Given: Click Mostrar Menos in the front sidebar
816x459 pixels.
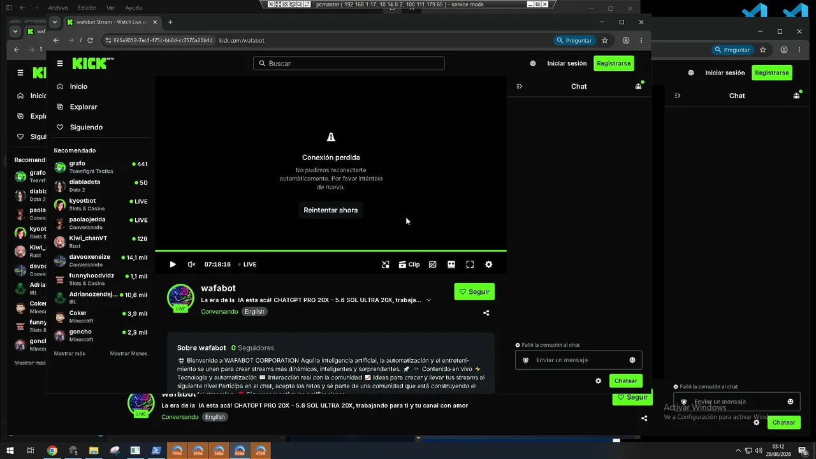Looking at the screenshot, I should pos(129,354).
